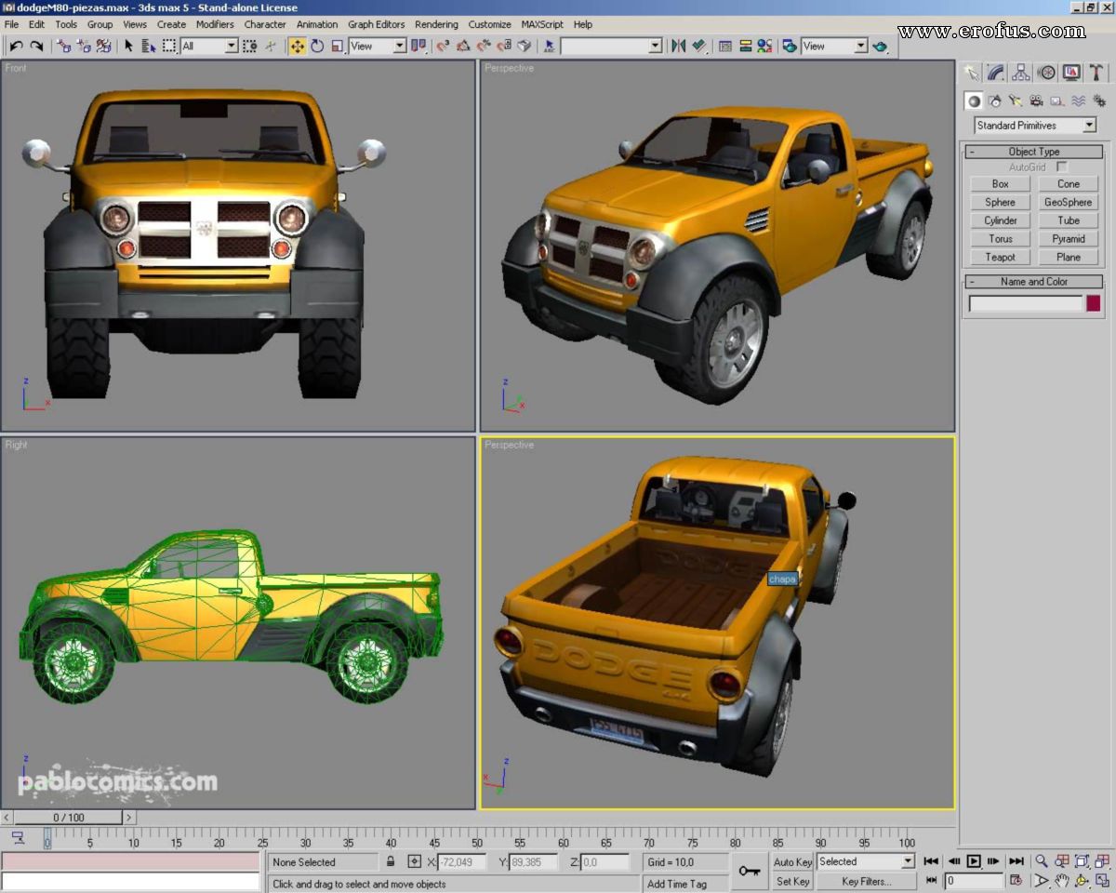
Task: Click the Align tool icon
Action: (x=699, y=46)
